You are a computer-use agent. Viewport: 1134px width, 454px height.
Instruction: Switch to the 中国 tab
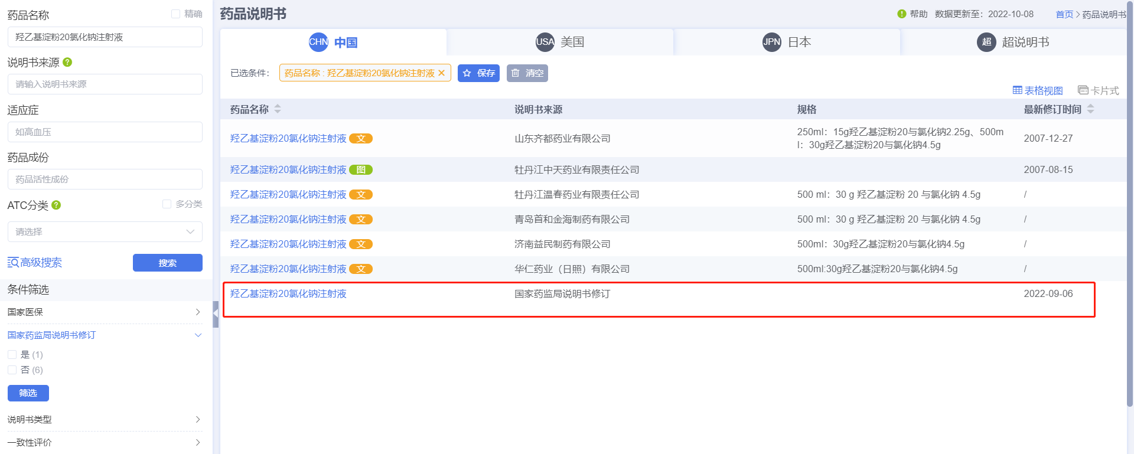pos(333,42)
